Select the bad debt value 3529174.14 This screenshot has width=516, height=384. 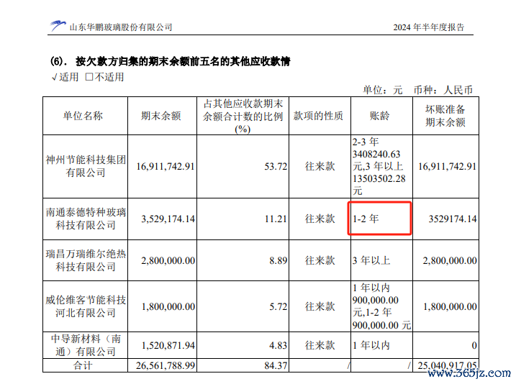pyautogui.click(x=453, y=219)
